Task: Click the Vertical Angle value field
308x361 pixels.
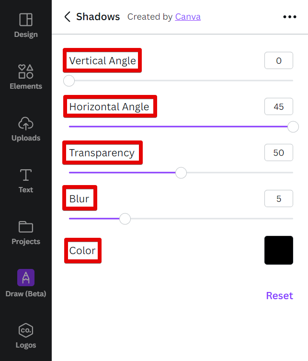Action: pos(279,61)
